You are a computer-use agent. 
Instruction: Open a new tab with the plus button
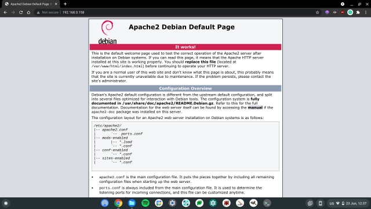pyautogui.click(x=65, y=4)
